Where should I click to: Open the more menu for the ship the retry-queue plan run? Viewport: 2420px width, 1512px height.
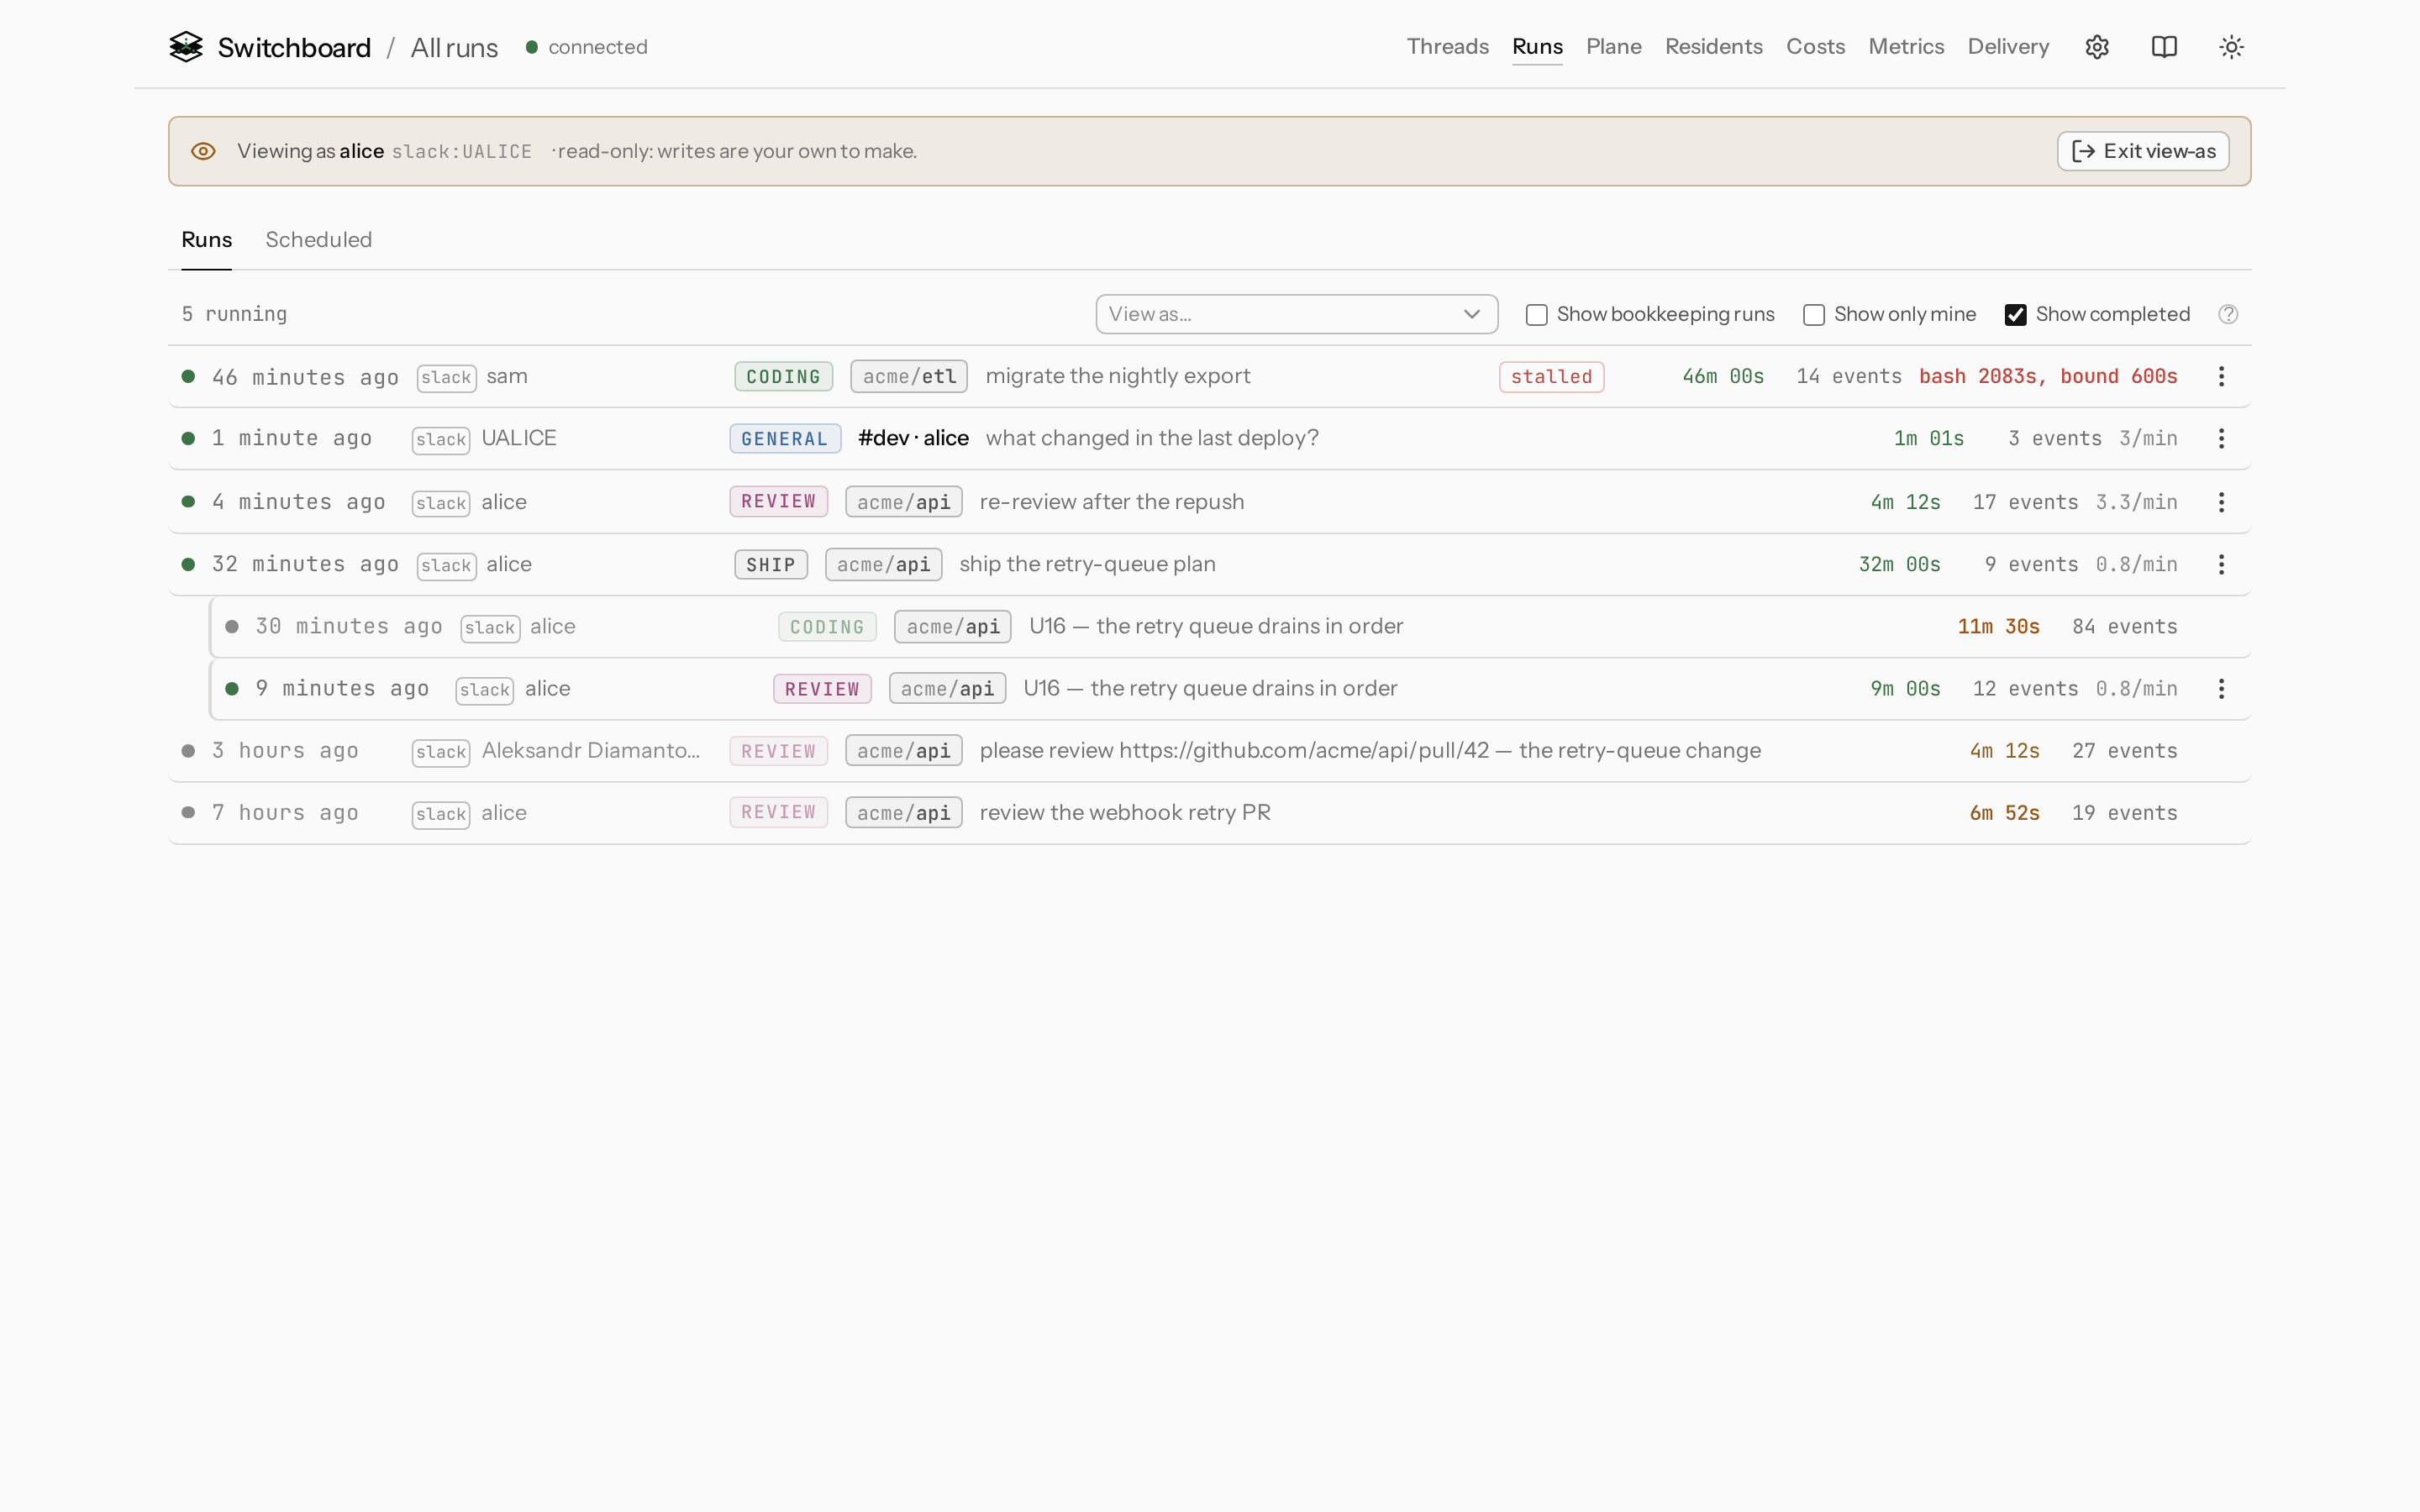point(2221,564)
